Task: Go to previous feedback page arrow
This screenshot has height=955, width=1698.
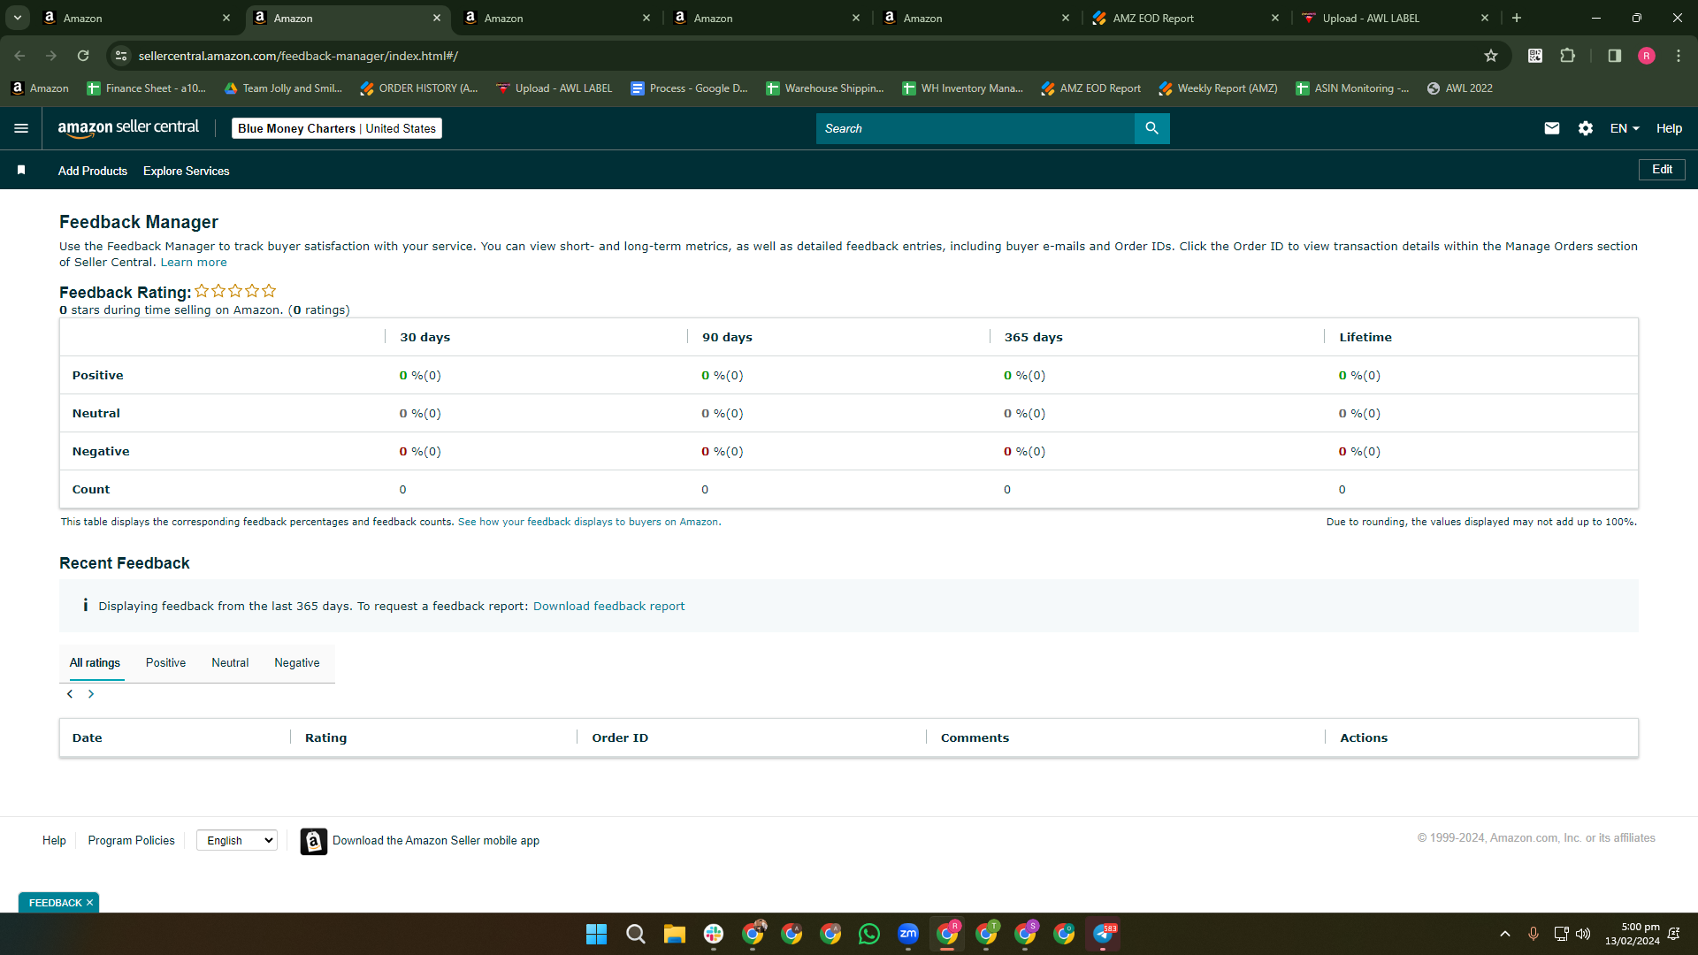Action: click(x=70, y=694)
